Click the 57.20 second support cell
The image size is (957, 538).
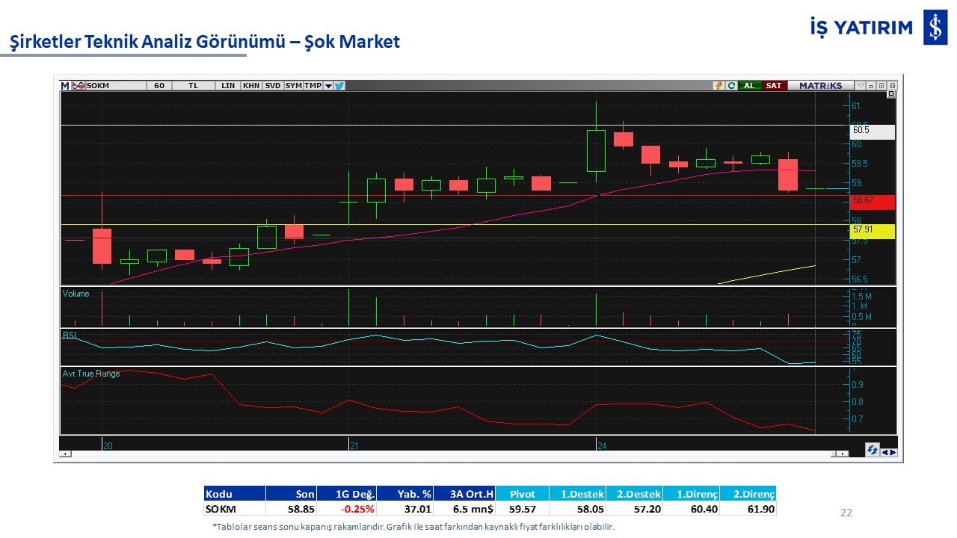click(x=635, y=509)
